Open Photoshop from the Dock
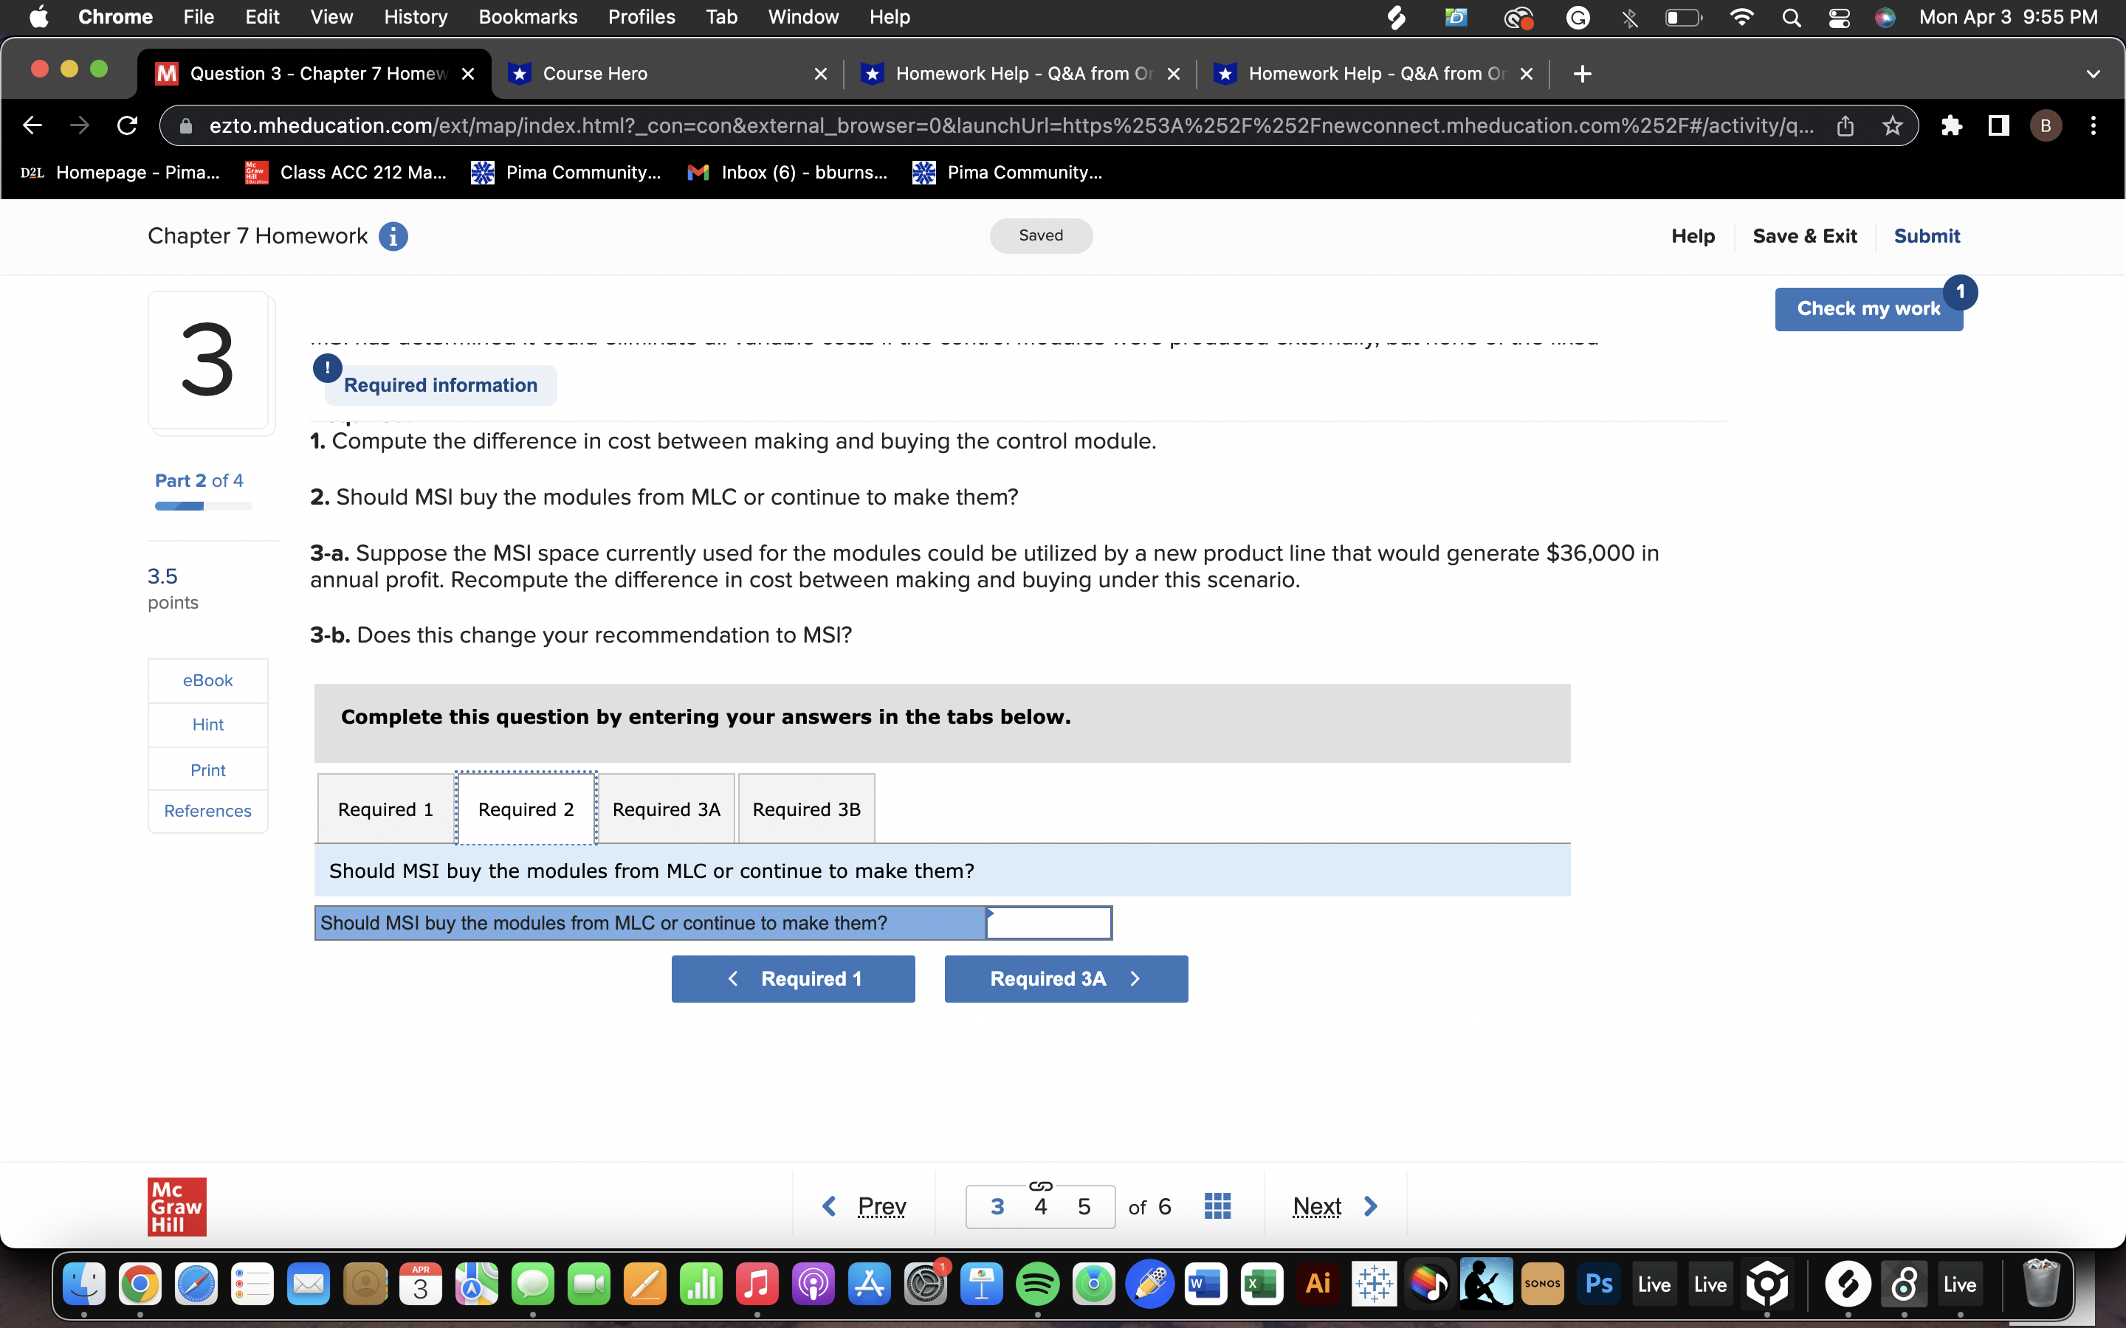 click(1599, 1283)
